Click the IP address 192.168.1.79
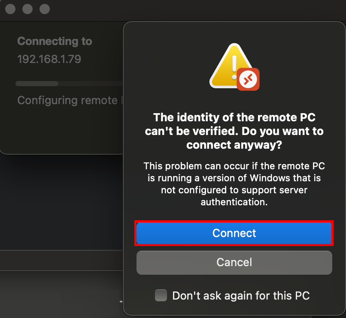Image resolution: width=346 pixels, height=318 pixels. pos(49,59)
